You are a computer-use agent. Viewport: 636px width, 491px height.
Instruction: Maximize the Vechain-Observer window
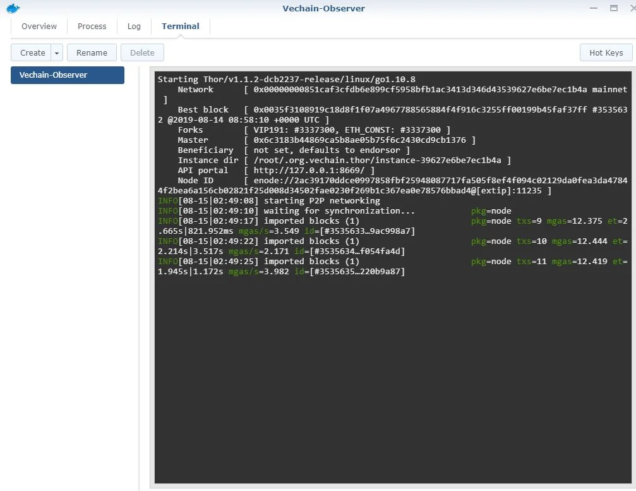pyautogui.click(x=613, y=8)
